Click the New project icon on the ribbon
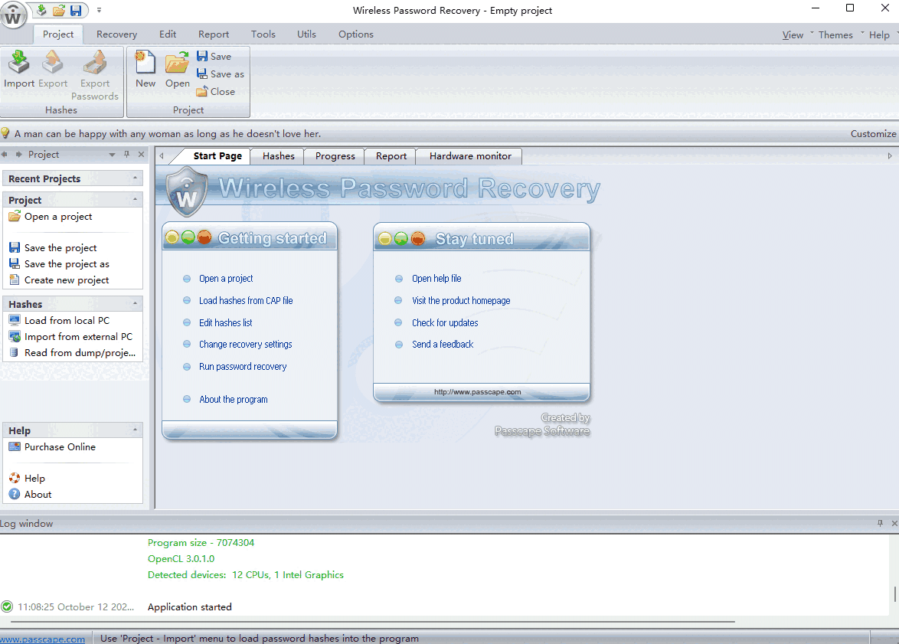The height and width of the screenshot is (644, 899). pos(145,69)
